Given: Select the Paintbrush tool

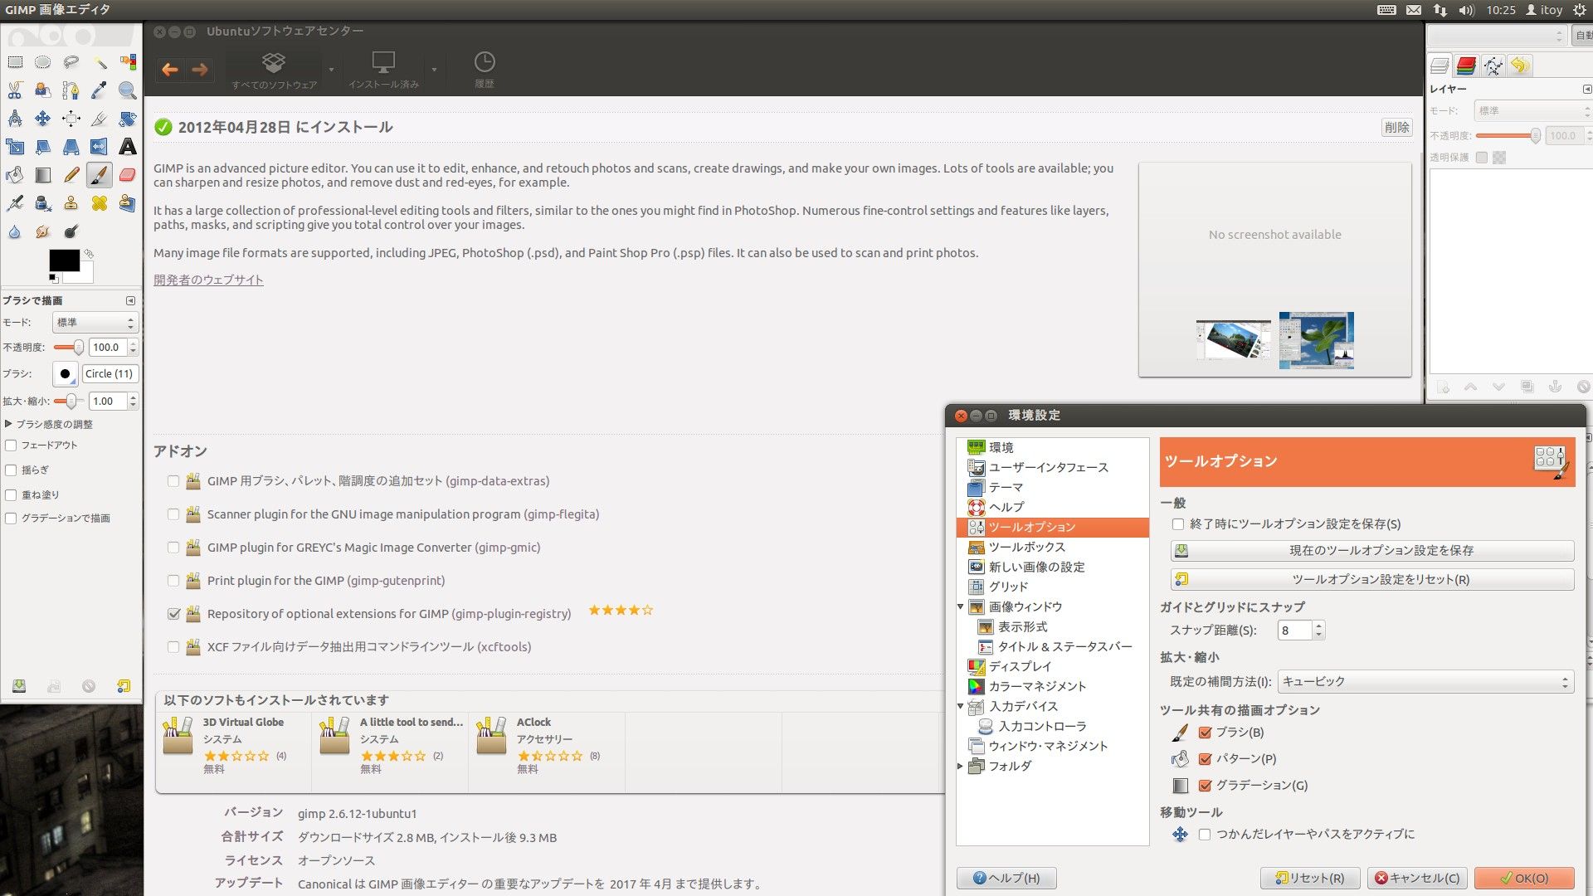Looking at the screenshot, I should [100, 175].
